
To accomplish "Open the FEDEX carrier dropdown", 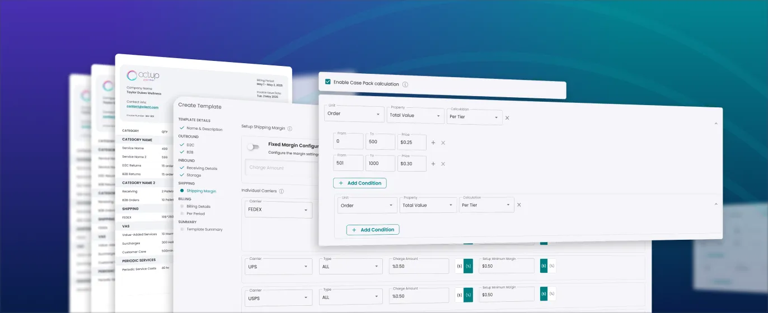I will point(279,210).
